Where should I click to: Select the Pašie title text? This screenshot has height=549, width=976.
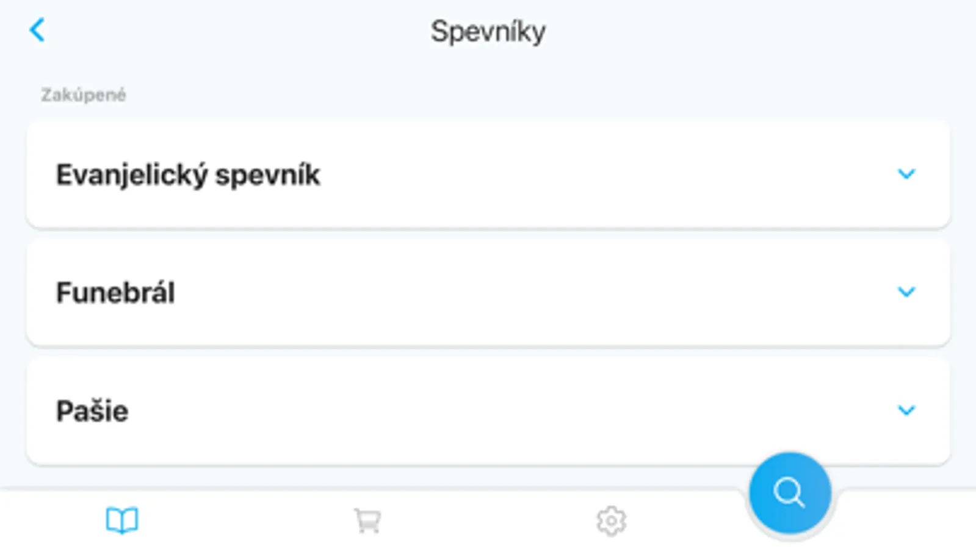pyautogui.click(x=92, y=411)
